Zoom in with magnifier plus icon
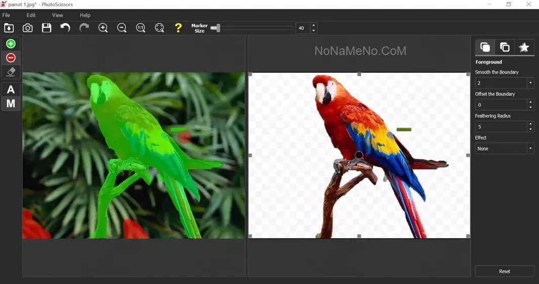 pos(103,28)
